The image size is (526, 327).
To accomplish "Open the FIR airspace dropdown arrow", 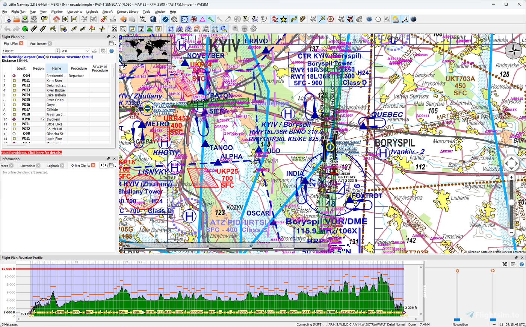I will click(191, 31).
